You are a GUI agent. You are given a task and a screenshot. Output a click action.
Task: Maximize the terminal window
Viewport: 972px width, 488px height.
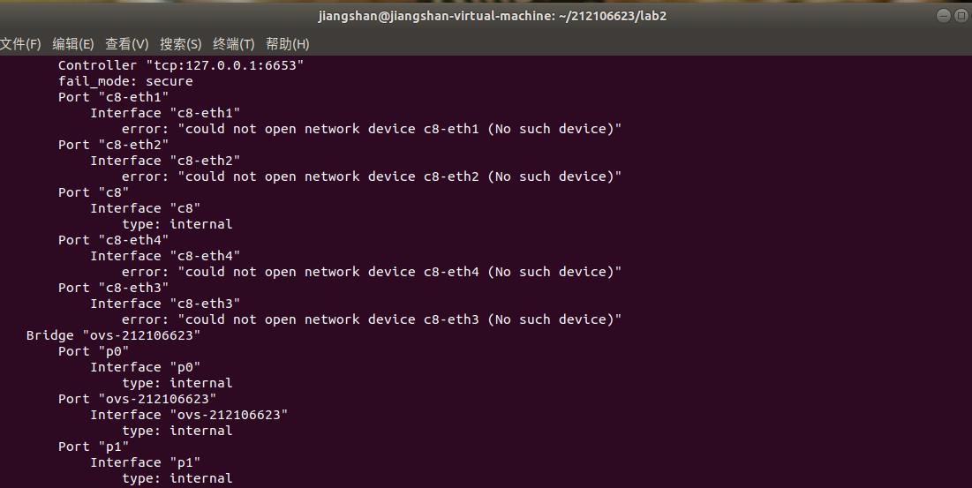[x=962, y=16]
